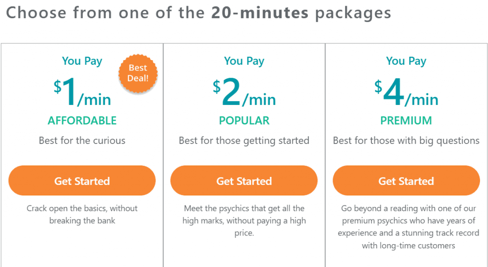The image size is (488, 267).
Task: Click the PREMIUM plan label
Action: coord(406,121)
